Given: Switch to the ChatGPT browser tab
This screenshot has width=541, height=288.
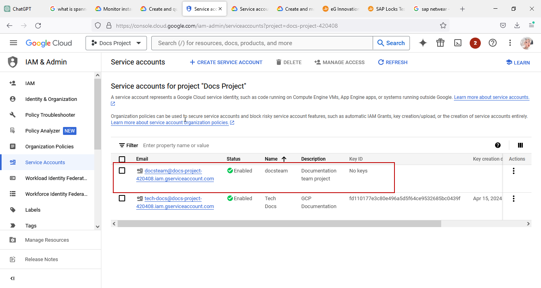Looking at the screenshot, I should pos(23,9).
